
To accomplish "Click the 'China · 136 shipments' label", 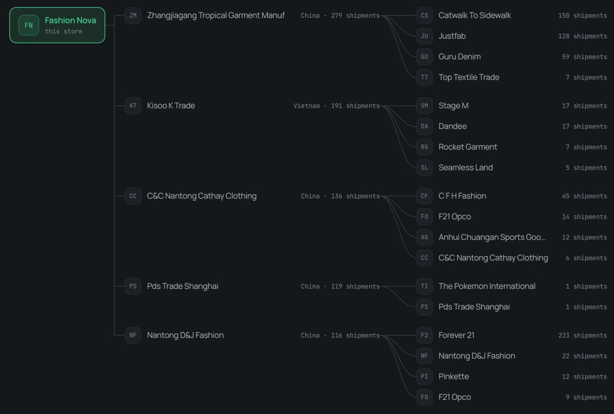I will coord(340,196).
